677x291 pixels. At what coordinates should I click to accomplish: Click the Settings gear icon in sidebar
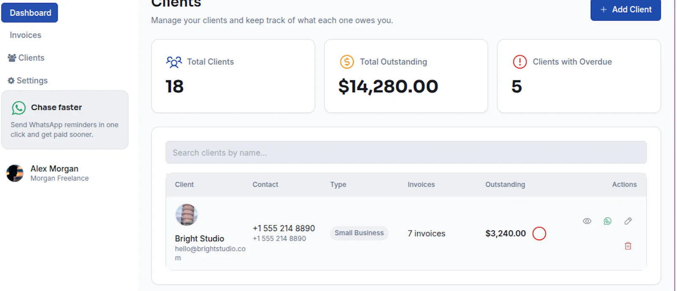[x=11, y=80]
